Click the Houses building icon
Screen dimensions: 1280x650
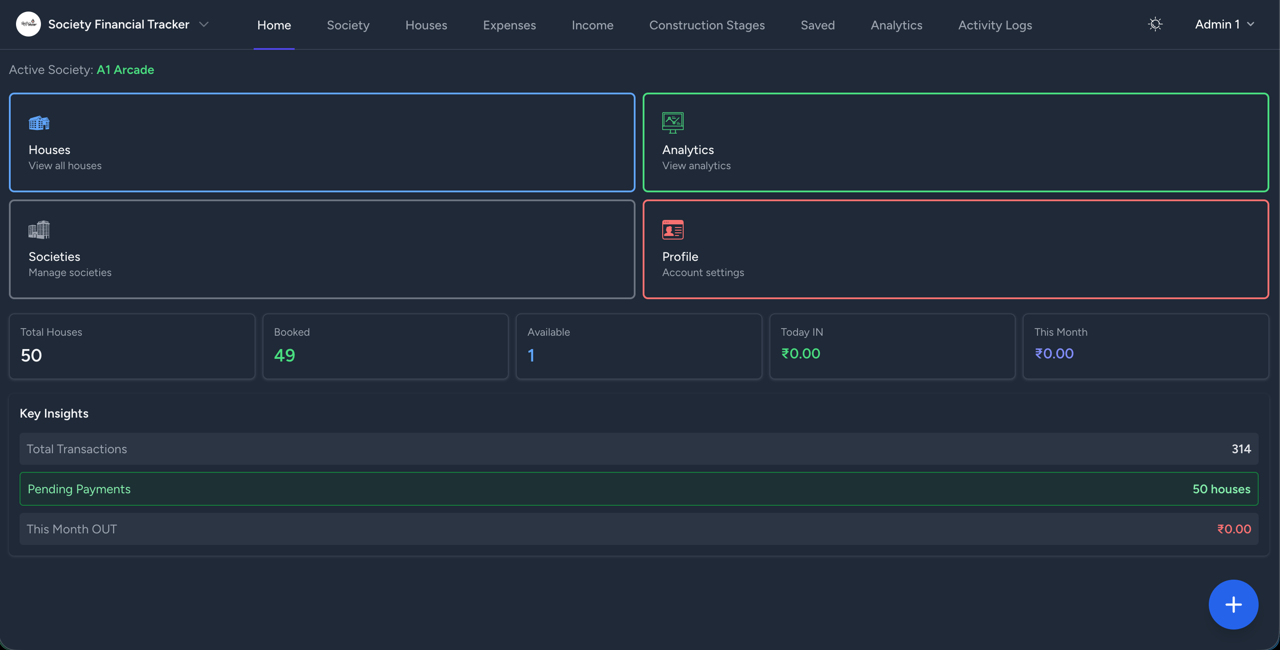(39, 123)
